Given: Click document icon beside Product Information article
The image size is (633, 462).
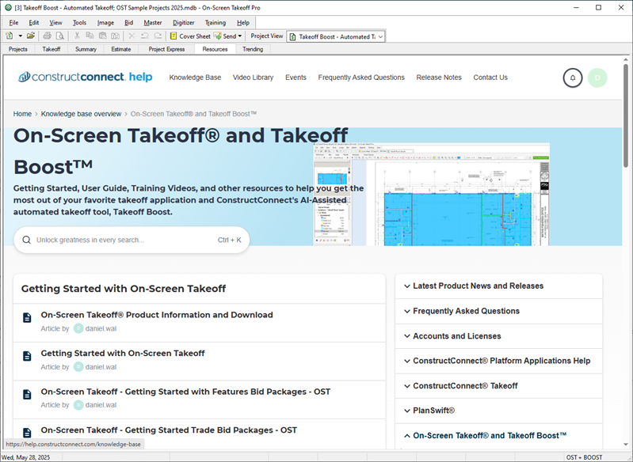Looking at the screenshot, I should (x=27, y=318).
